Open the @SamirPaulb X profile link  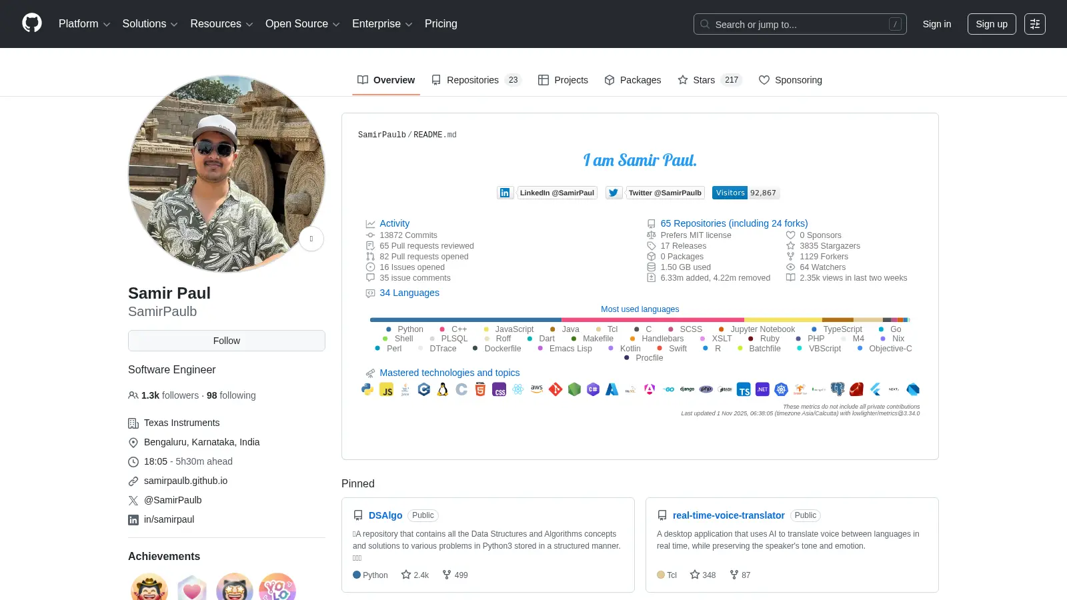[x=173, y=500]
